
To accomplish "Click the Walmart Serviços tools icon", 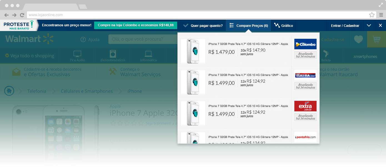I will 113,72.
